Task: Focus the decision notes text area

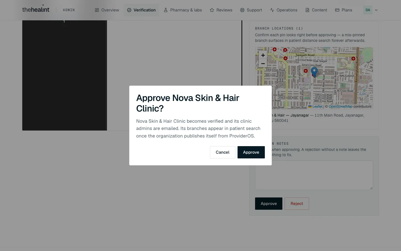Action: [314, 175]
